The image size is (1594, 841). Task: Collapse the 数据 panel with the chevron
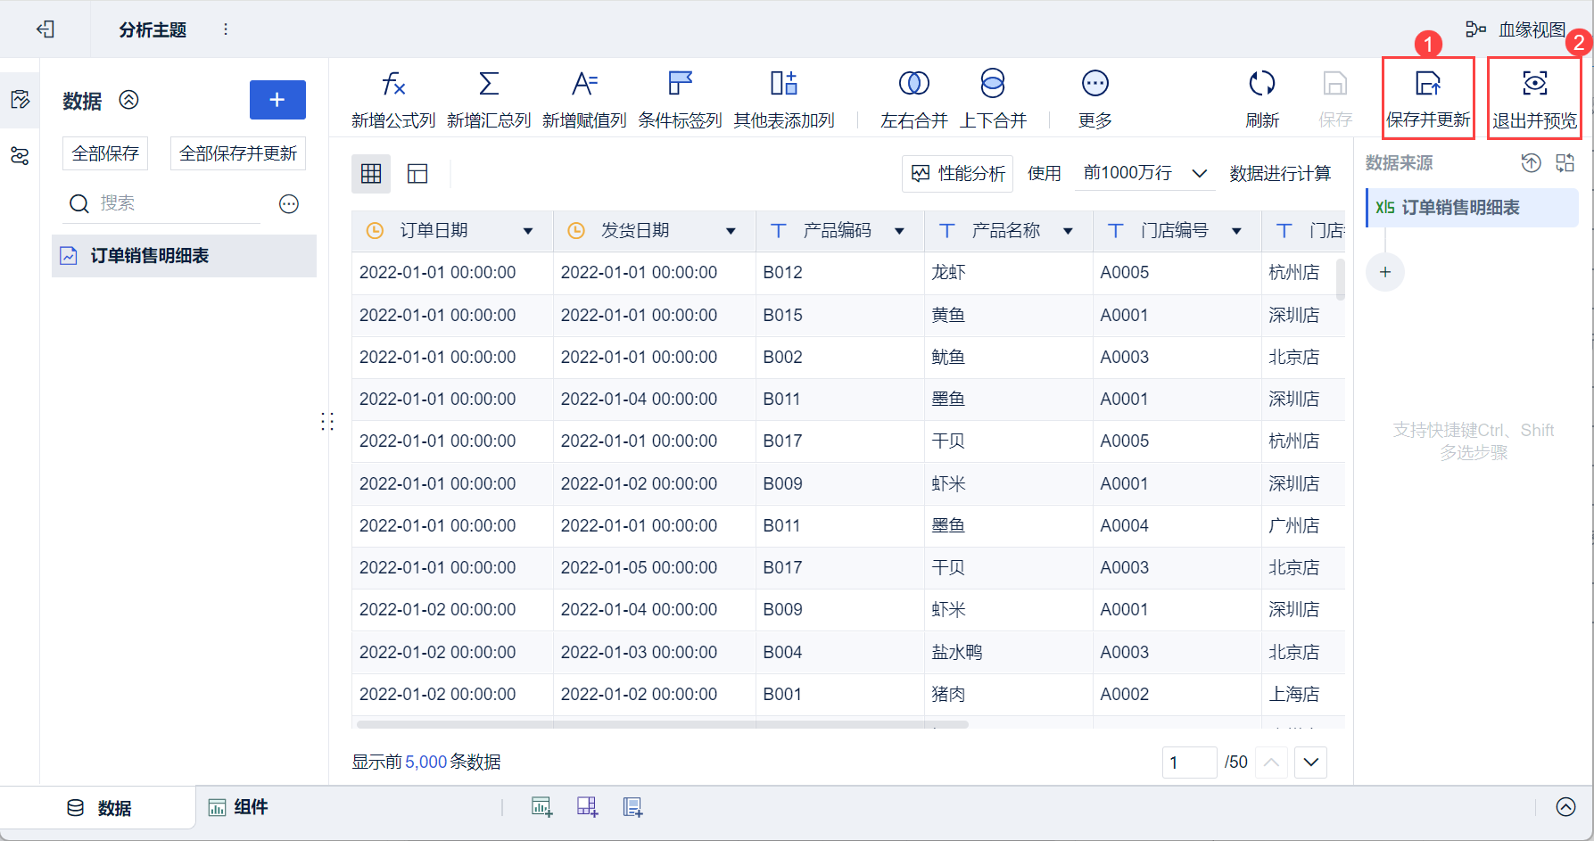point(129,100)
